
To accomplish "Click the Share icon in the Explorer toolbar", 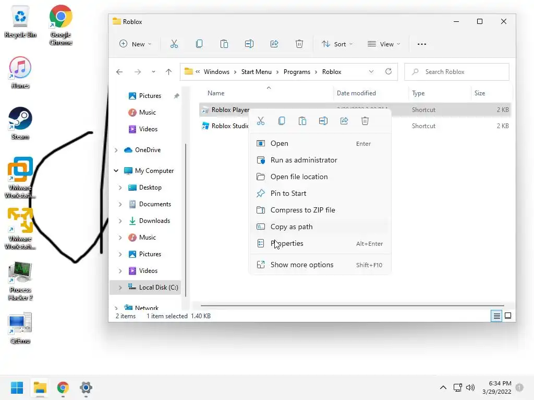I will coord(274,44).
